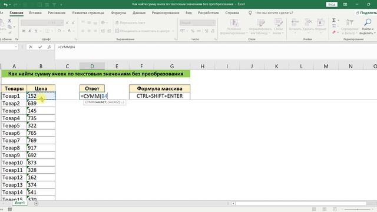The image size is (377, 212).
Task: Open the Формулы ribbon tab
Action: (x=118, y=13)
